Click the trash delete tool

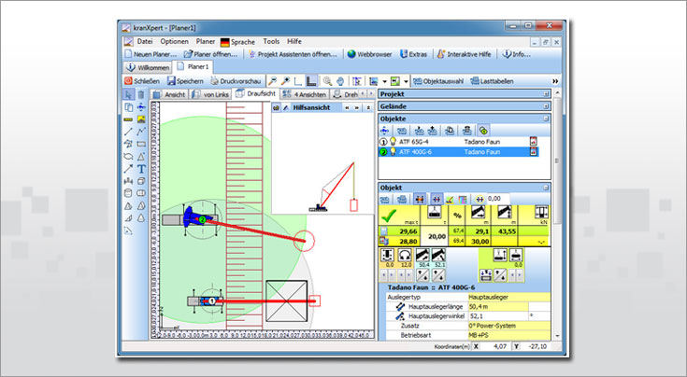pos(140,94)
